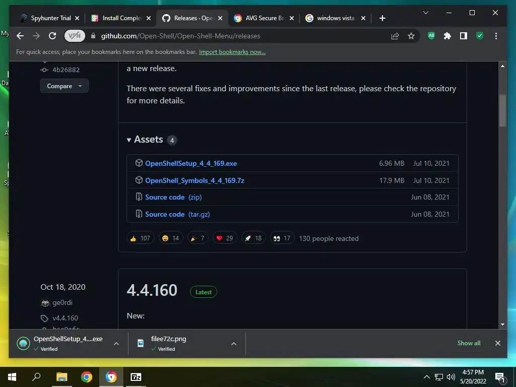516x387 pixels.
Task: Click the rocket reaction with 18
Action: pos(253,238)
